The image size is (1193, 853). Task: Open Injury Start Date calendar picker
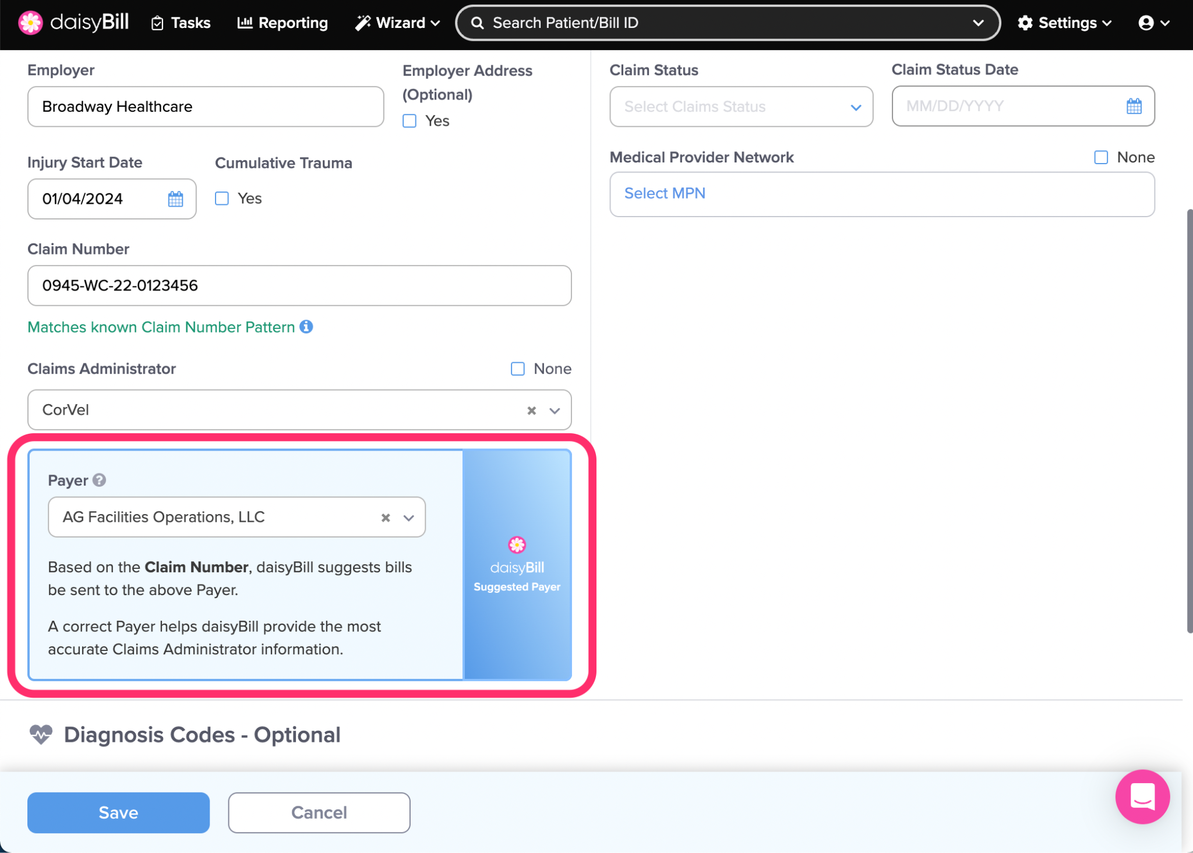[x=175, y=199]
